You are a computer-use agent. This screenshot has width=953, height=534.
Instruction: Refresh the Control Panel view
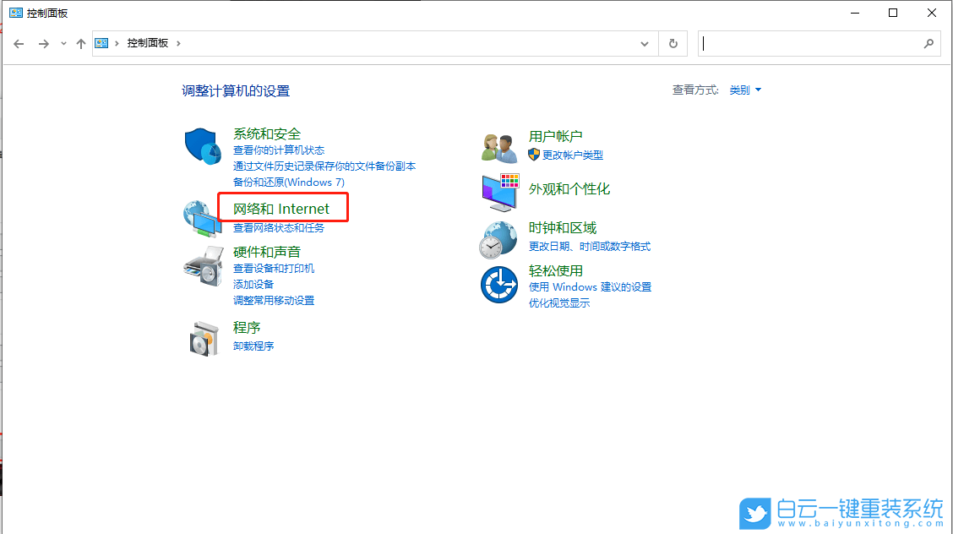pyautogui.click(x=673, y=43)
